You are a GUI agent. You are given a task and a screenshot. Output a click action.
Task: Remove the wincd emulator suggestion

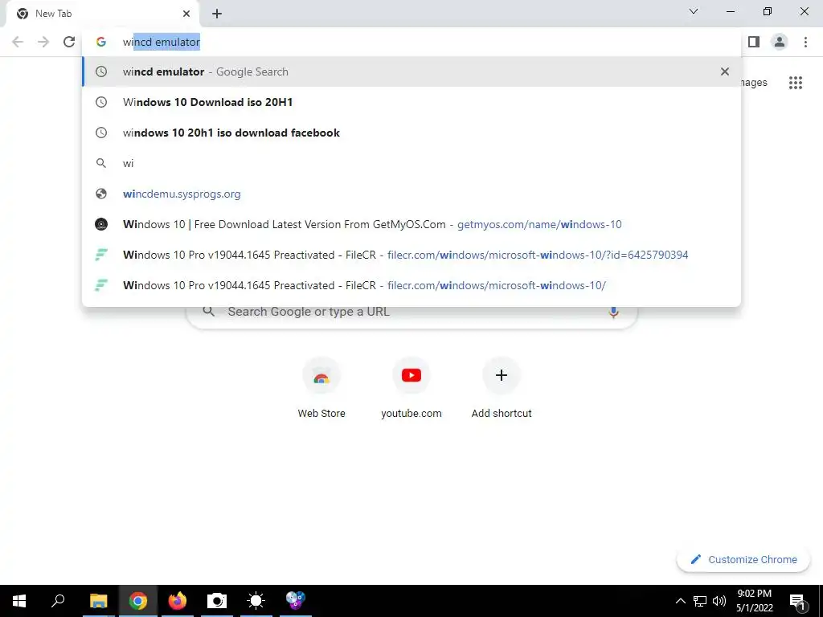[725, 72]
